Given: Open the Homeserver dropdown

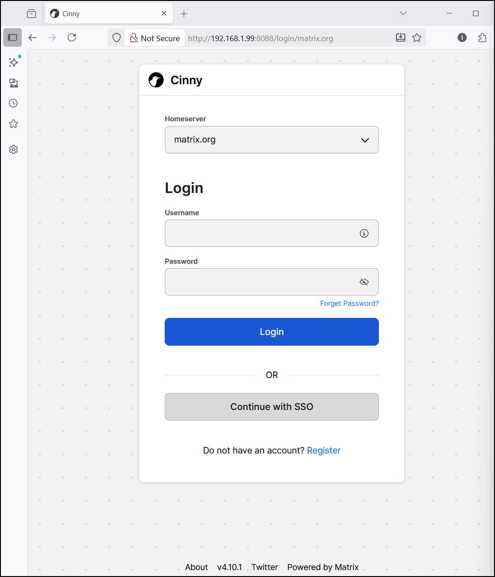Looking at the screenshot, I should pos(272,140).
